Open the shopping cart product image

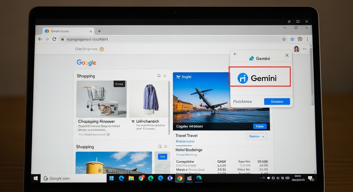pyautogui.click(x=102, y=99)
